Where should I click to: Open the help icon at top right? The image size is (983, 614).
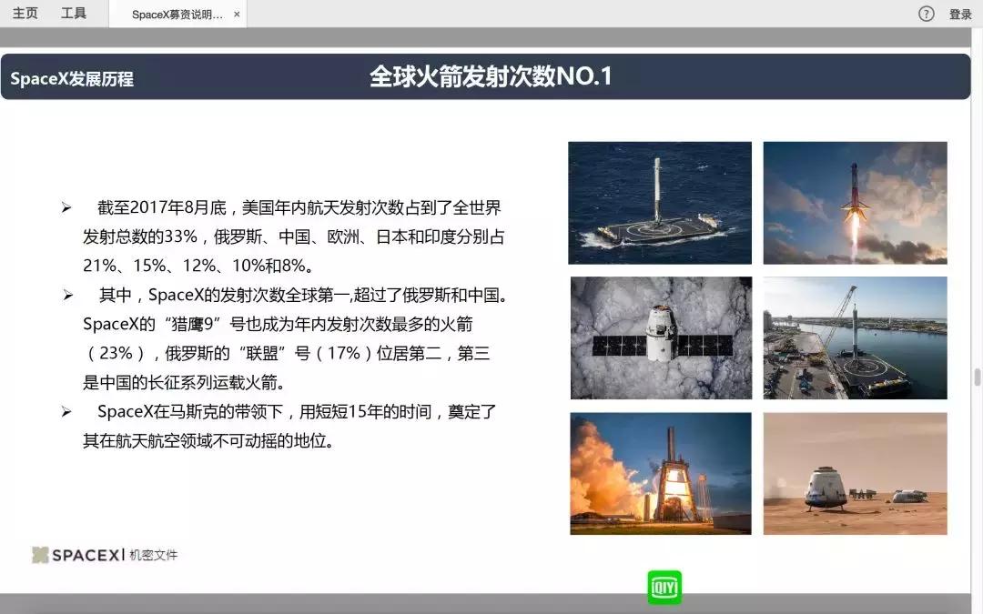pos(926,14)
